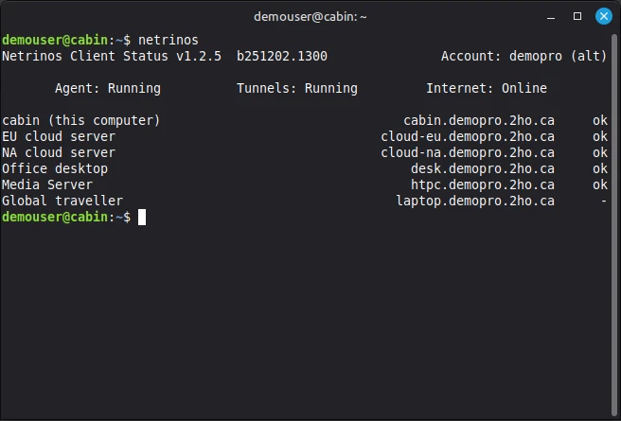Click the laptop.demopro.2ho.ca hostname
Screen dimensions: 621x421
[x=475, y=201]
